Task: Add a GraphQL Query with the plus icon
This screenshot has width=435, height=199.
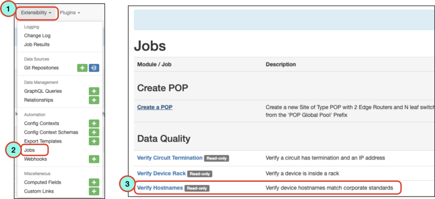Action: [x=94, y=91]
